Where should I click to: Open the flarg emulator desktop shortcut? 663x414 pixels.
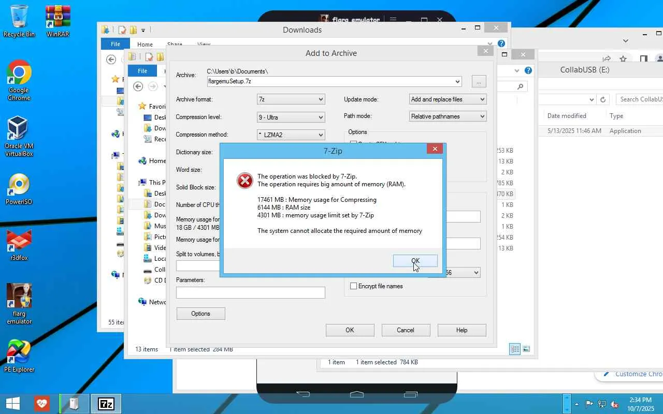[x=19, y=304]
